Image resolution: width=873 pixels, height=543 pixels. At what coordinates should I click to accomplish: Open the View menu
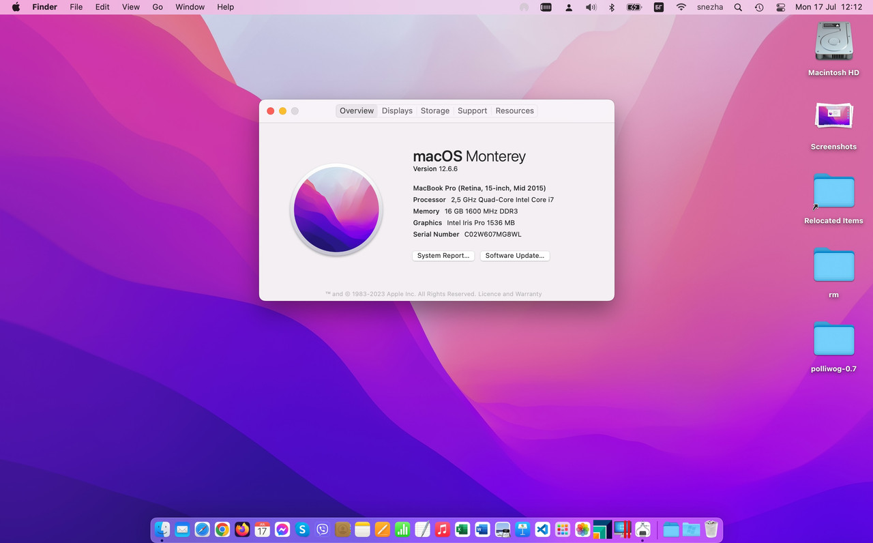[131, 7]
